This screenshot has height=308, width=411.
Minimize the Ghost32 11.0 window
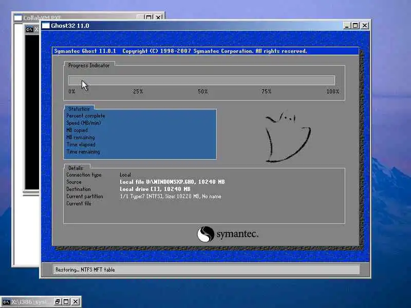pos(346,26)
